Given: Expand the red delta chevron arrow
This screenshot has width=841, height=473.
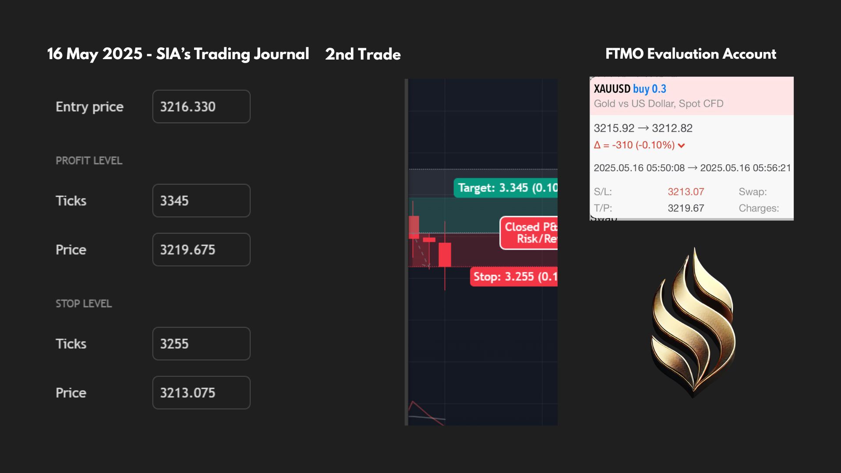Looking at the screenshot, I should (x=681, y=145).
